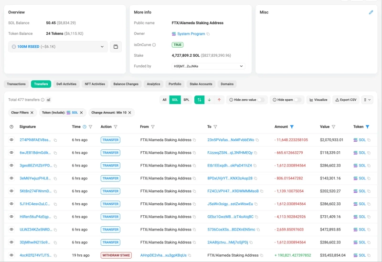The image size is (382, 262).
Task: Open the Stake Accounts tab
Action: pos(201,84)
